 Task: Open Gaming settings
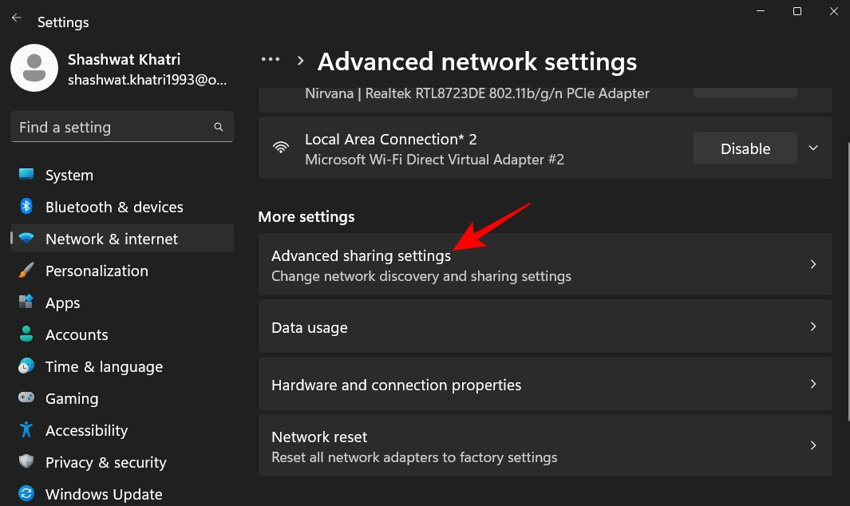(x=72, y=398)
